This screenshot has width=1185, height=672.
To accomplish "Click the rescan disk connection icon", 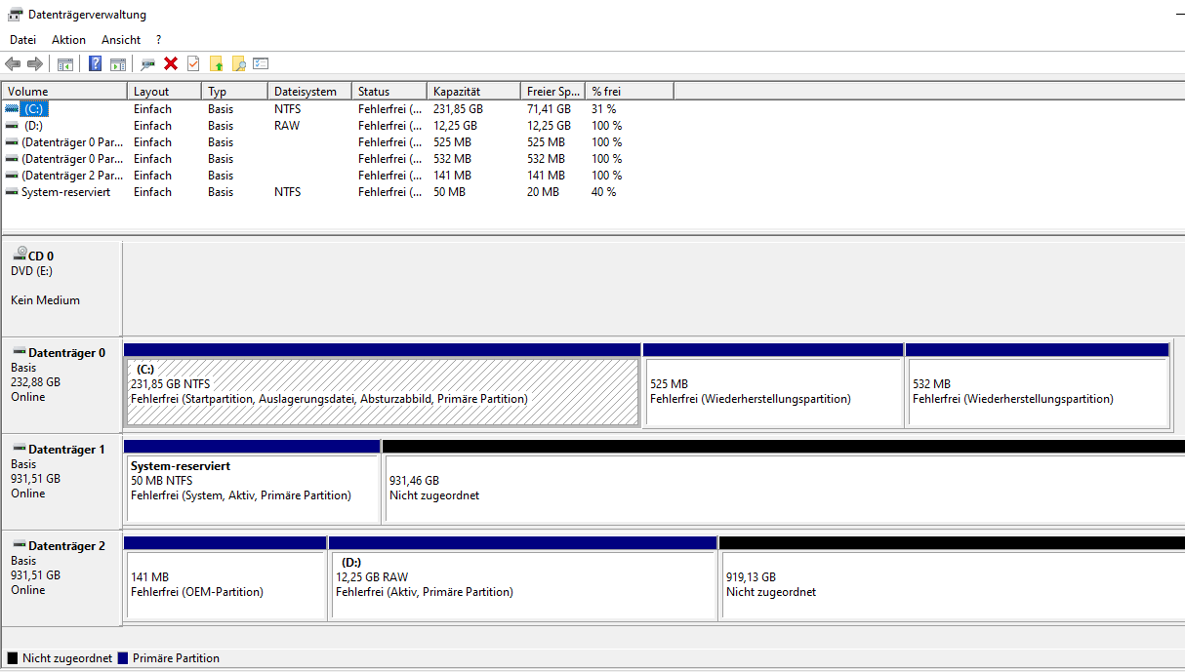I will 148,63.
